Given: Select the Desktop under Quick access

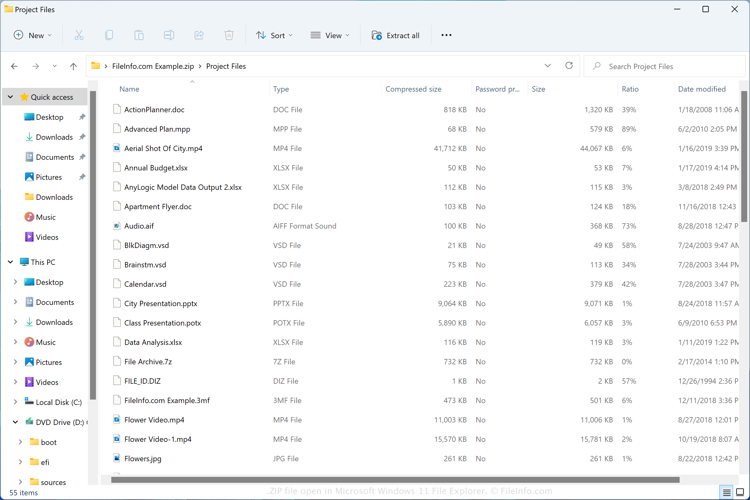Looking at the screenshot, I should click(x=49, y=117).
